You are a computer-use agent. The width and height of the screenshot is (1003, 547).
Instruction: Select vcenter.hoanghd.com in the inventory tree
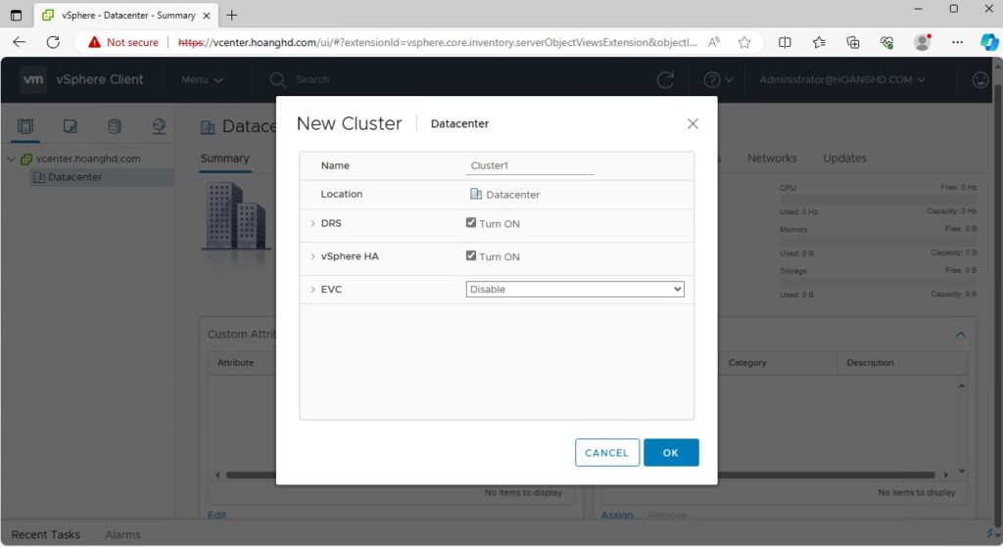click(87, 159)
